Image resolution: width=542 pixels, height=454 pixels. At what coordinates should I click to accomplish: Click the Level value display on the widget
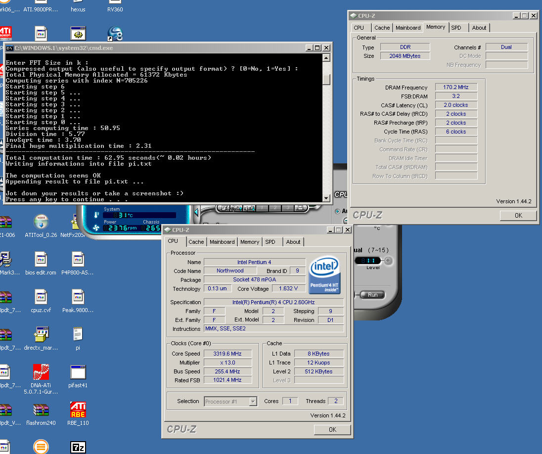tap(368, 260)
